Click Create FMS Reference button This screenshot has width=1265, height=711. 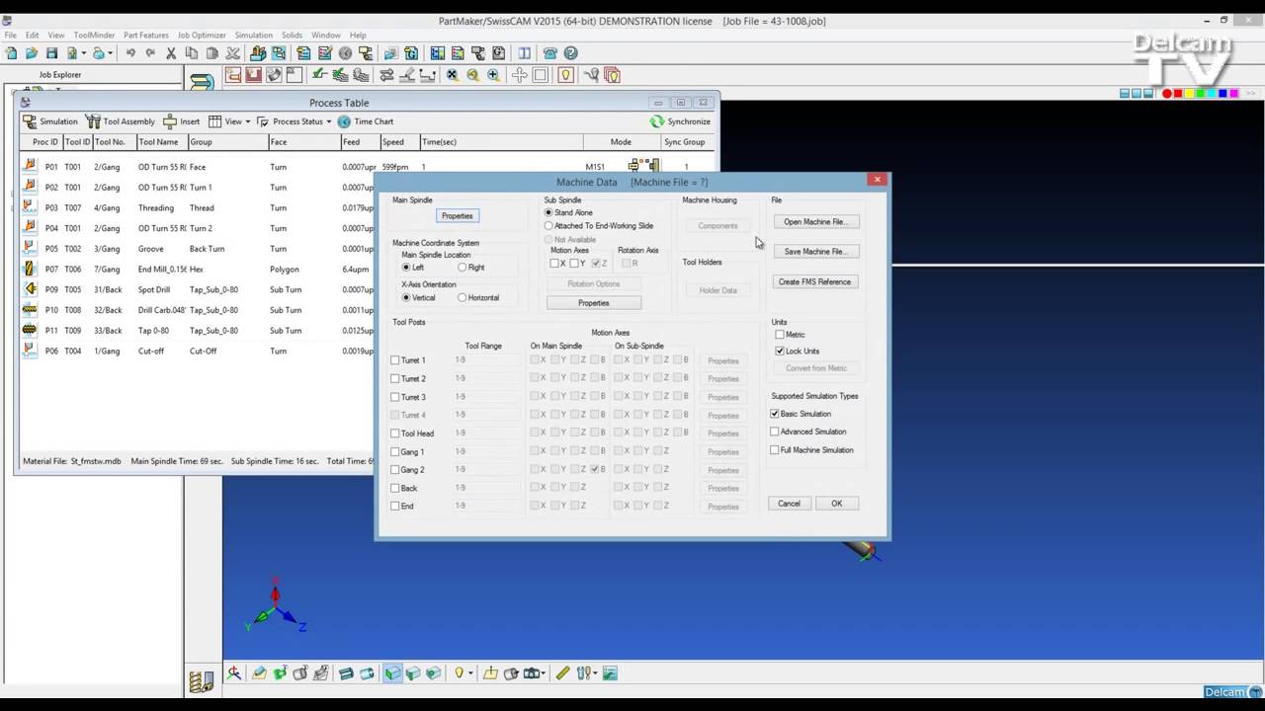[815, 282]
